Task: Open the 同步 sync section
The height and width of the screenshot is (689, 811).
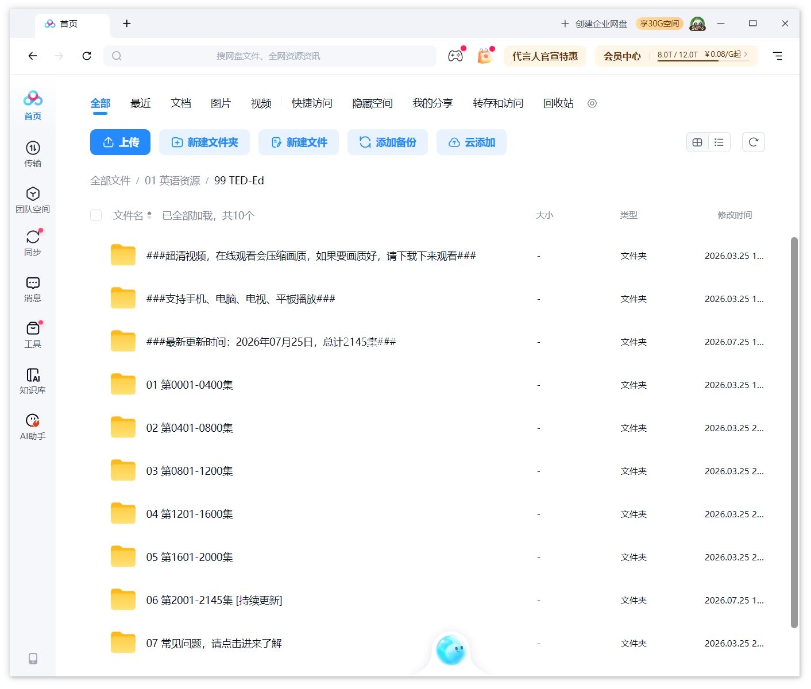Action: (x=33, y=243)
